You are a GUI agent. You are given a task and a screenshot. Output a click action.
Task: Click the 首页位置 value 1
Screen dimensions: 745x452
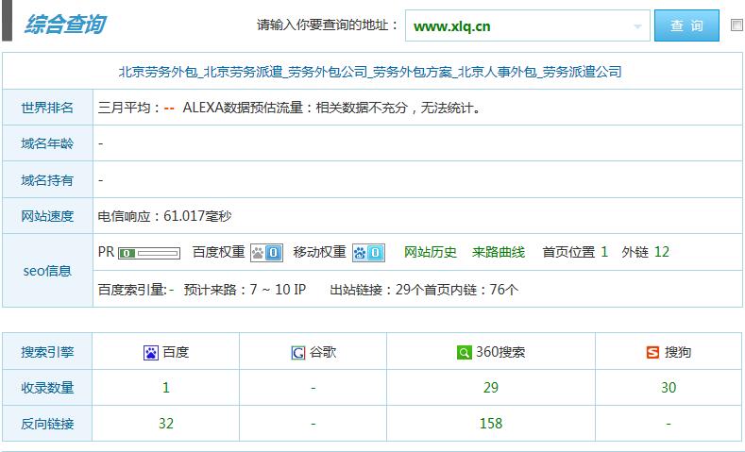click(604, 252)
